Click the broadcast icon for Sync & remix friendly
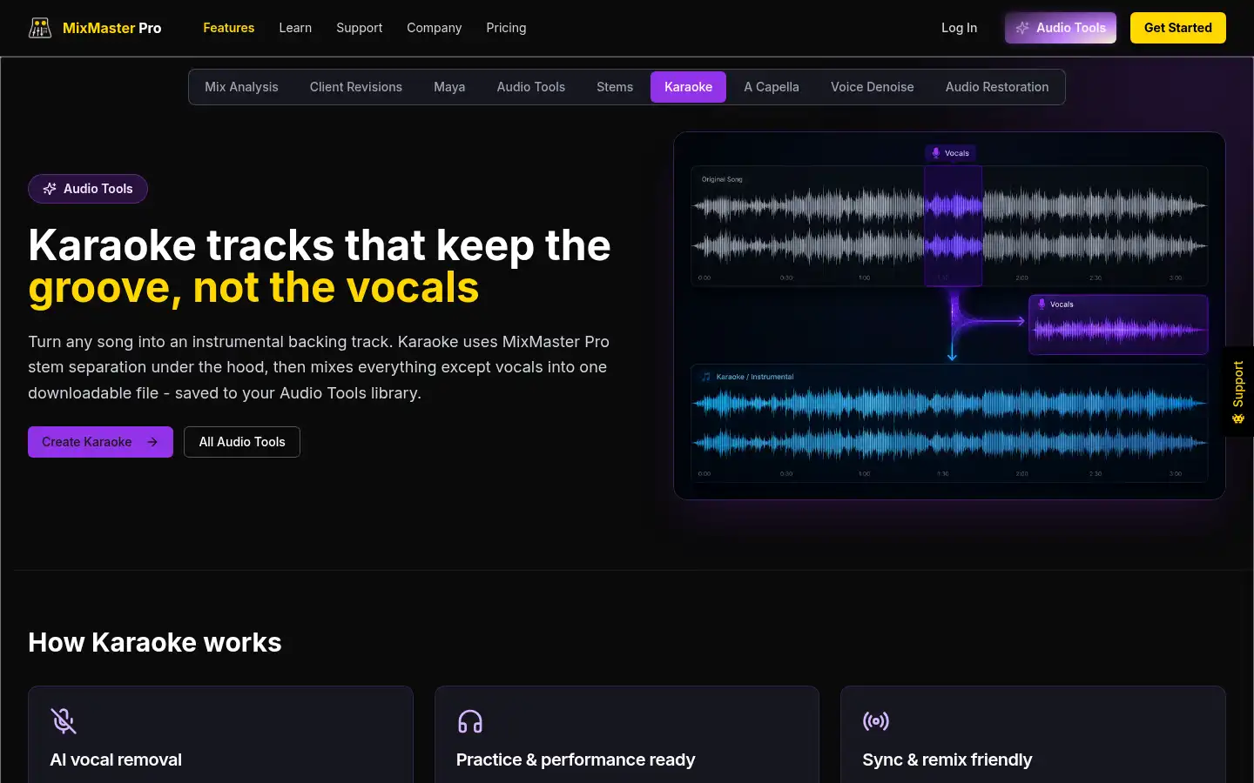Image resolution: width=1254 pixels, height=783 pixels. point(876,720)
